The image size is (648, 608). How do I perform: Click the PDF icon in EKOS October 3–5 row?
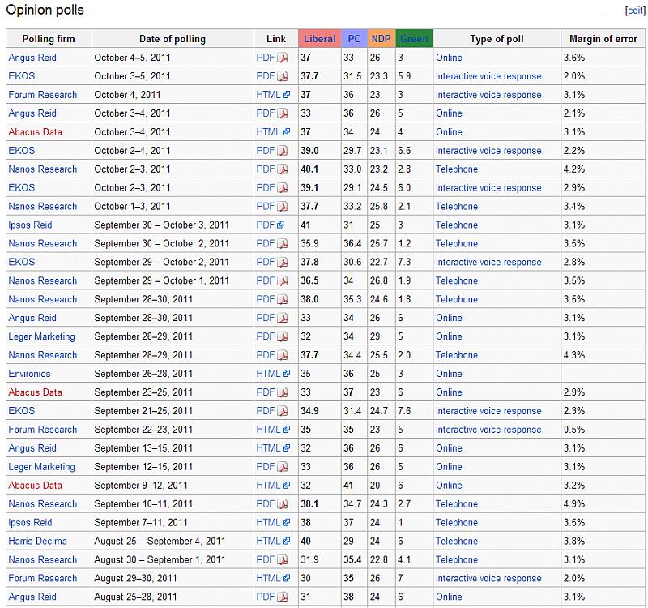283,76
